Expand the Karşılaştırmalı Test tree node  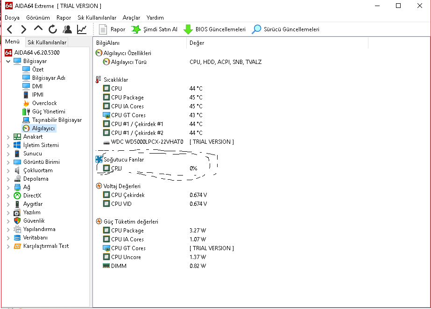coord(8,246)
